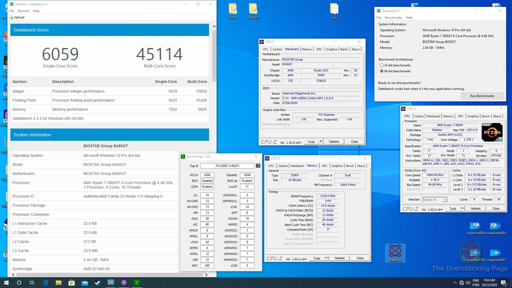Screen dimensions: 512x288
Task: Open the notification center icon
Action: coord(504,283)
